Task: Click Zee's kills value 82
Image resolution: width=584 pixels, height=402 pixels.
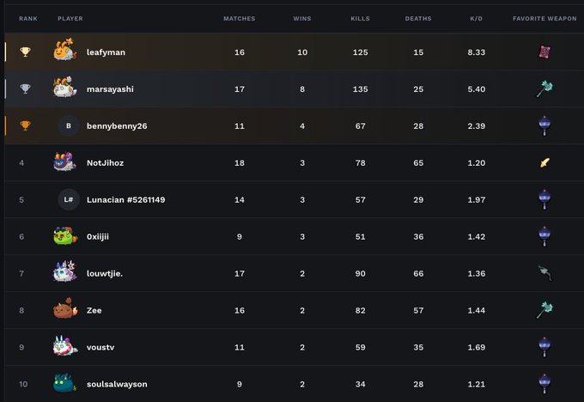Action: pyautogui.click(x=360, y=310)
